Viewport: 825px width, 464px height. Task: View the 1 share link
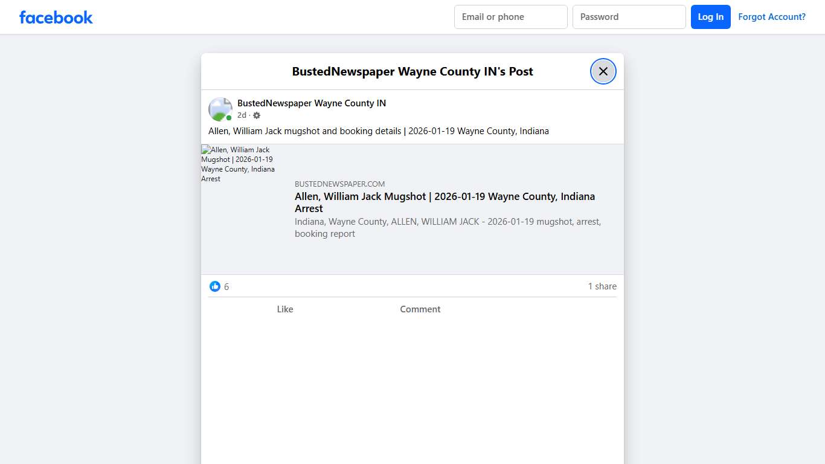(602, 286)
